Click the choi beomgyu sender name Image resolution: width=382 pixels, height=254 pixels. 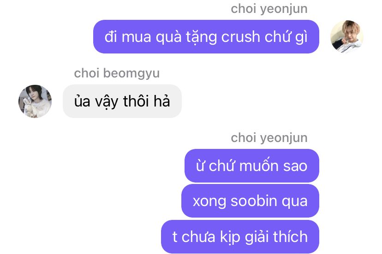117,73
